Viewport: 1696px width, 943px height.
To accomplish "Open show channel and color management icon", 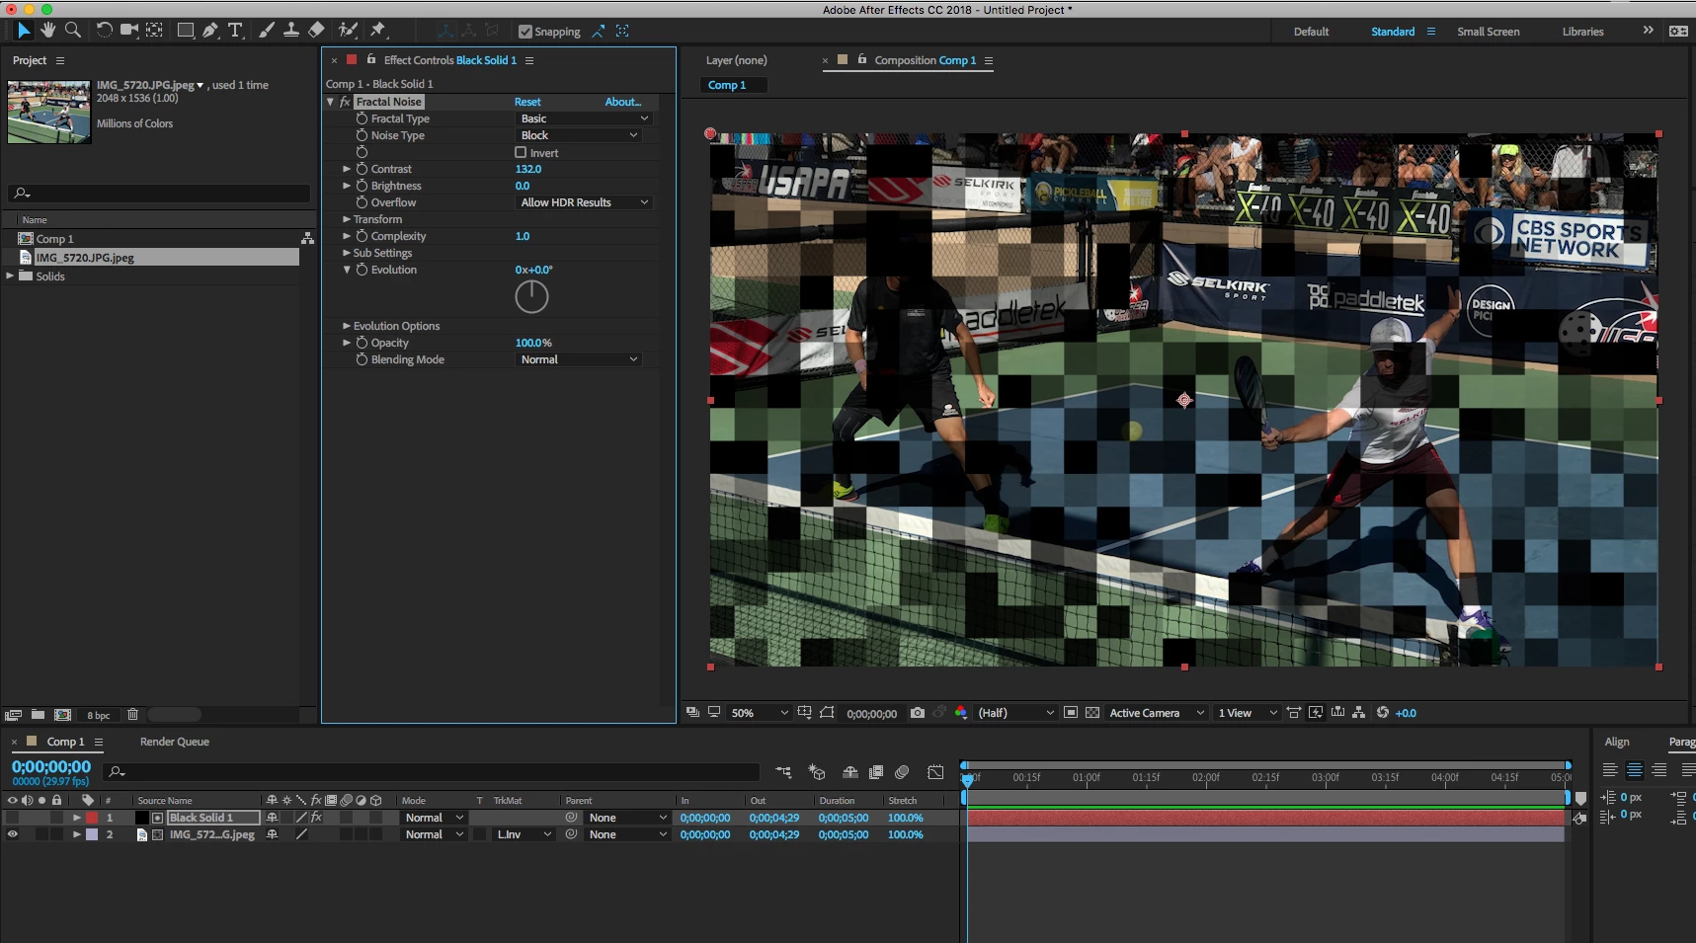I will click(961, 713).
